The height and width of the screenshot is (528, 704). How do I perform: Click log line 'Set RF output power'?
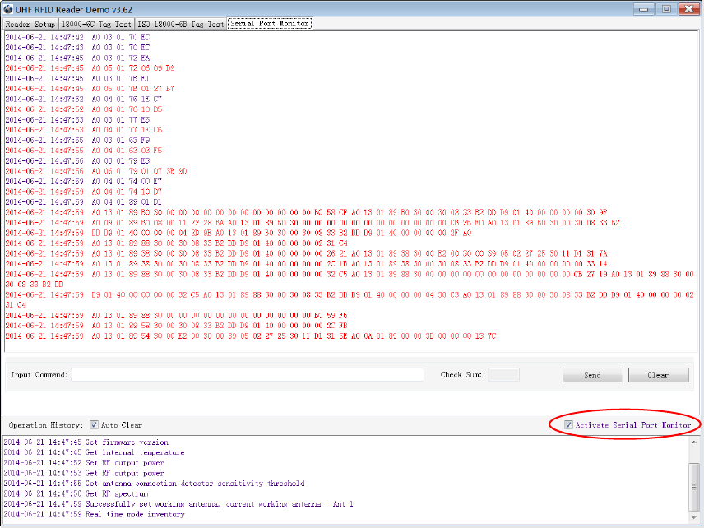pos(84,463)
